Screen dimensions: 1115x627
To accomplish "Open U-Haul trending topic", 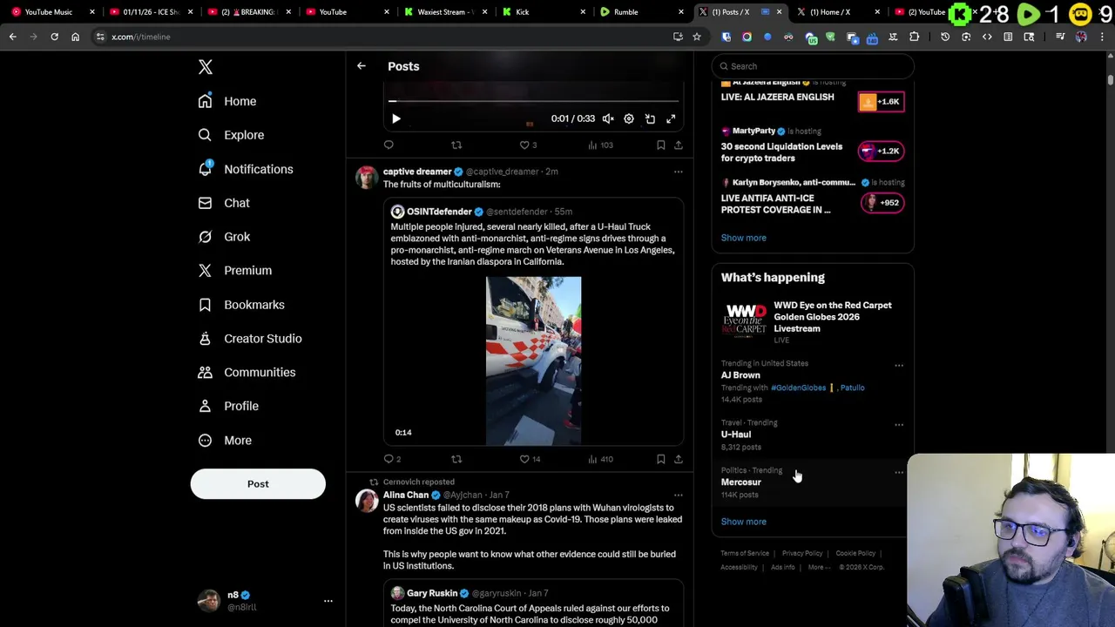I will coord(736,435).
